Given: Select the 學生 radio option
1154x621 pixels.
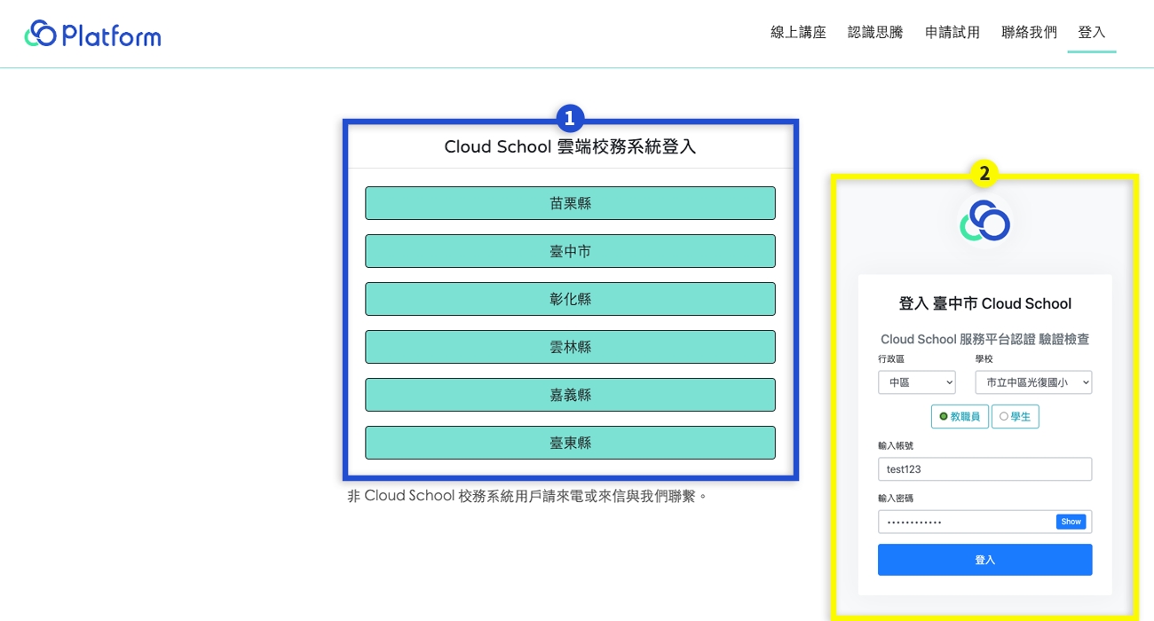Looking at the screenshot, I should pos(1015,416).
